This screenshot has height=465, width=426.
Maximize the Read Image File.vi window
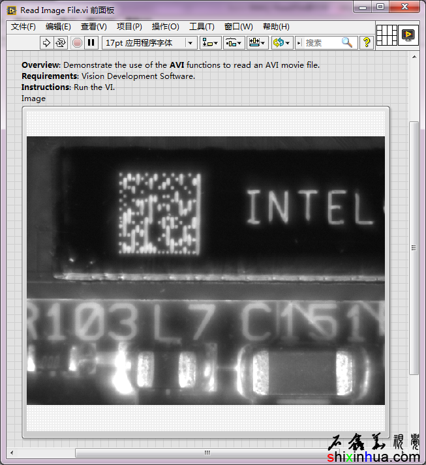tap(380, 7)
